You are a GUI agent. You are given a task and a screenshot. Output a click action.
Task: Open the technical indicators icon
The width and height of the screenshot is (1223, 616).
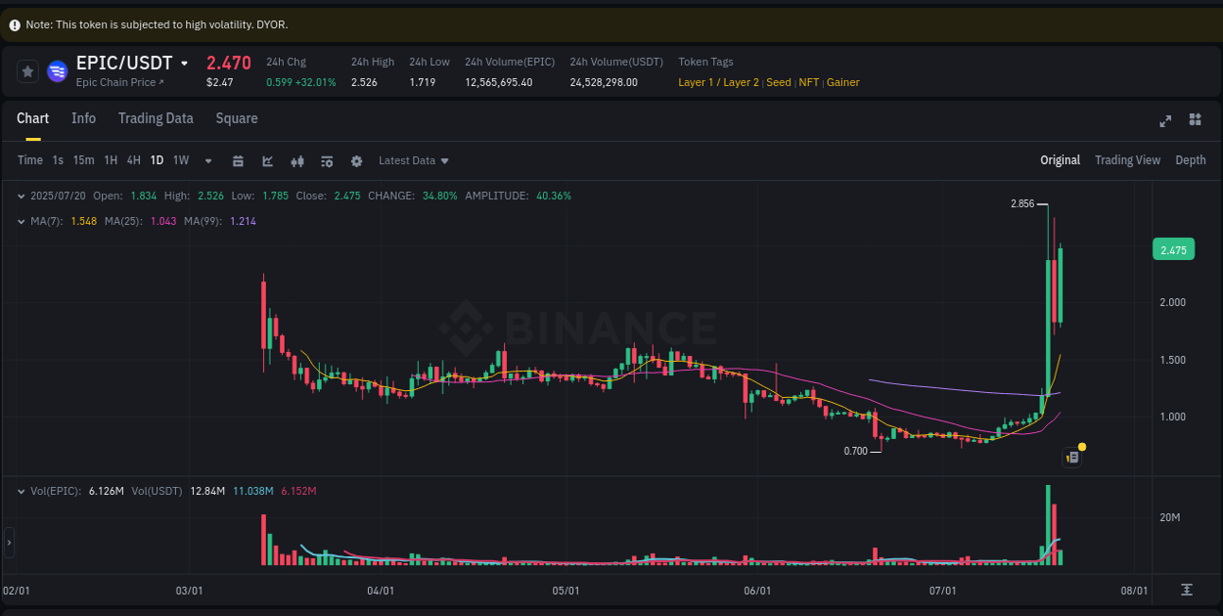[297, 160]
